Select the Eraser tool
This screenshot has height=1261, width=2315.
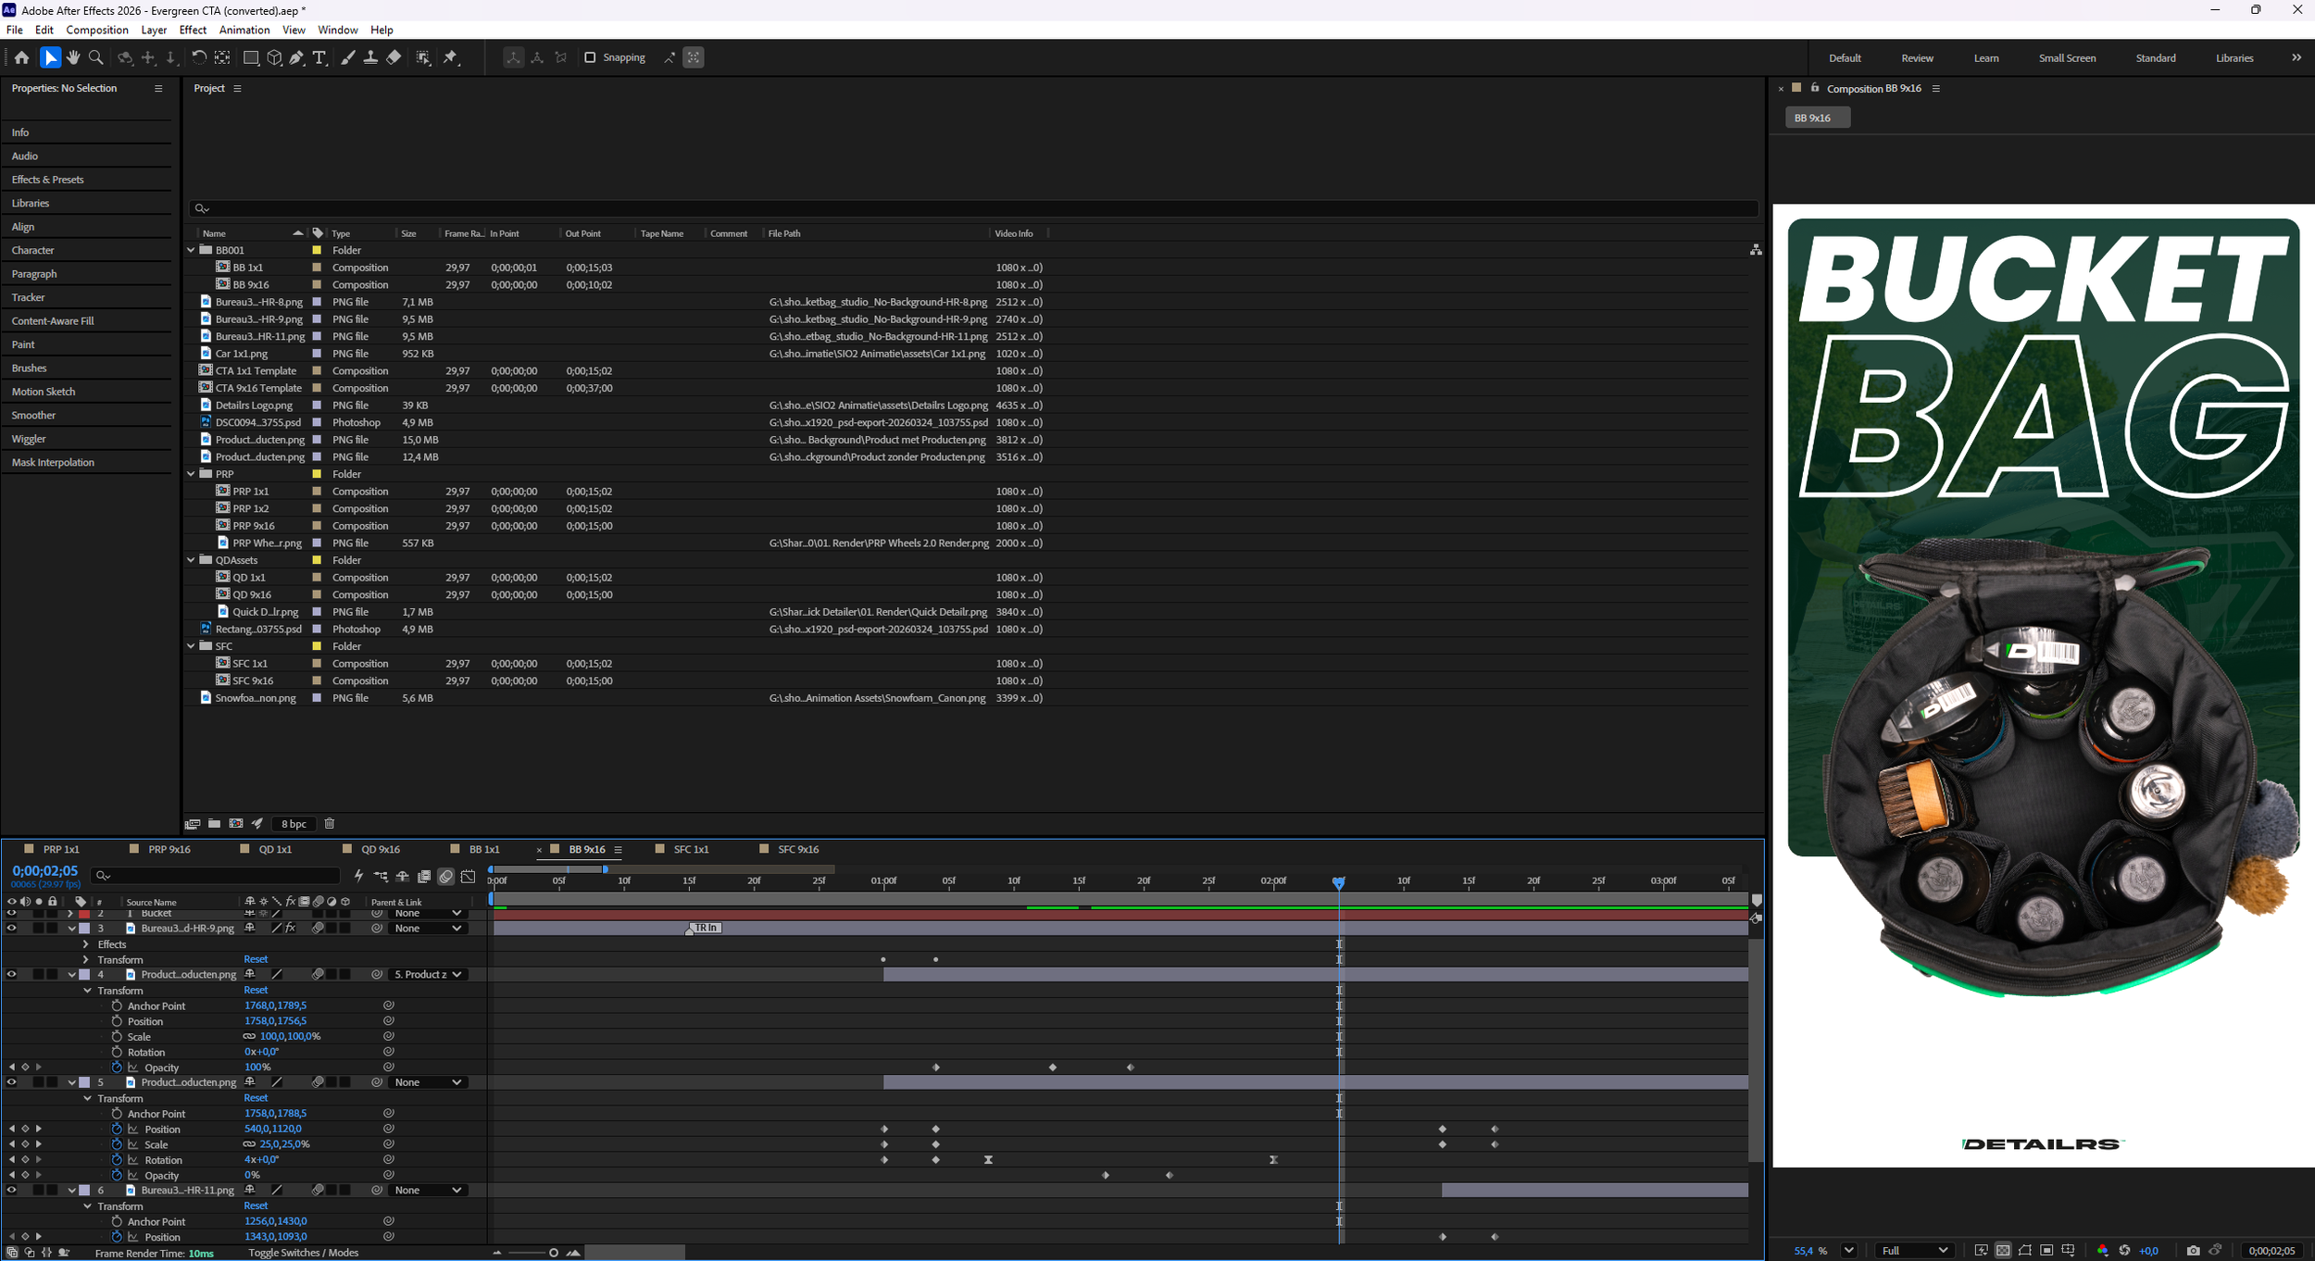(x=394, y=57)
